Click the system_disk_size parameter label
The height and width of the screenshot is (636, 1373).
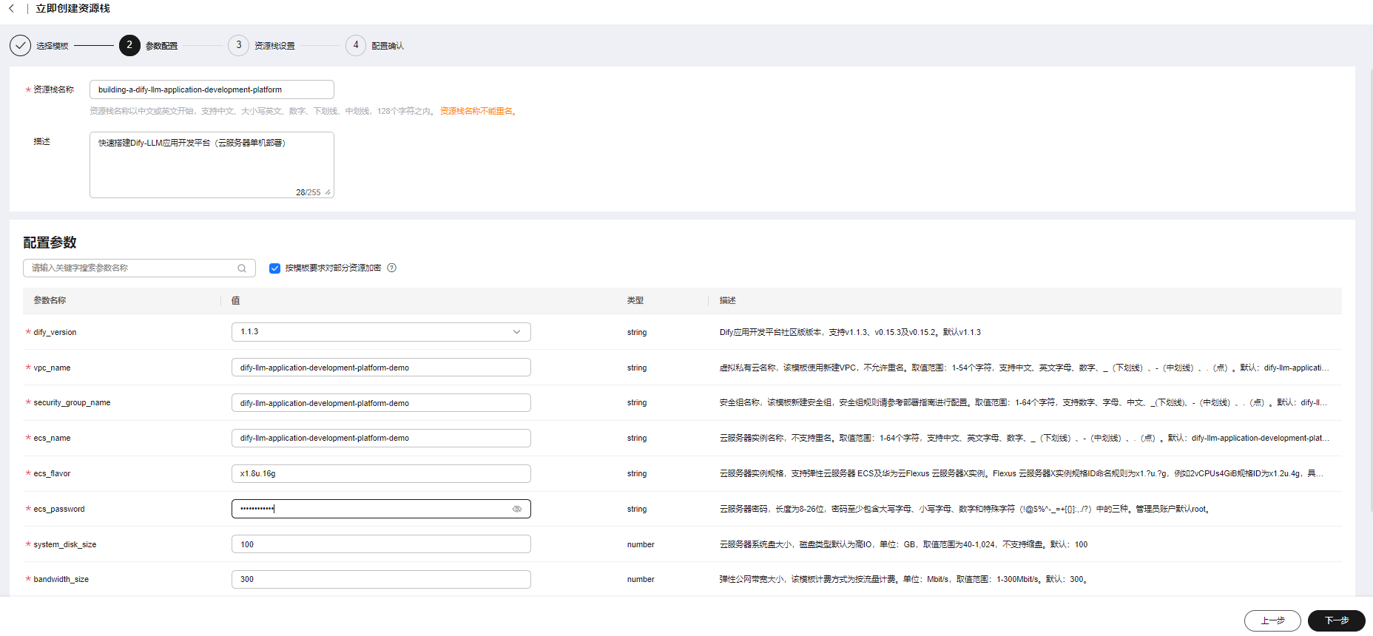point(65,544)
